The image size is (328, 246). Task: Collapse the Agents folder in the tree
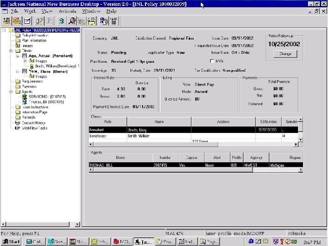pyautogui.click(x=11, y=92)
